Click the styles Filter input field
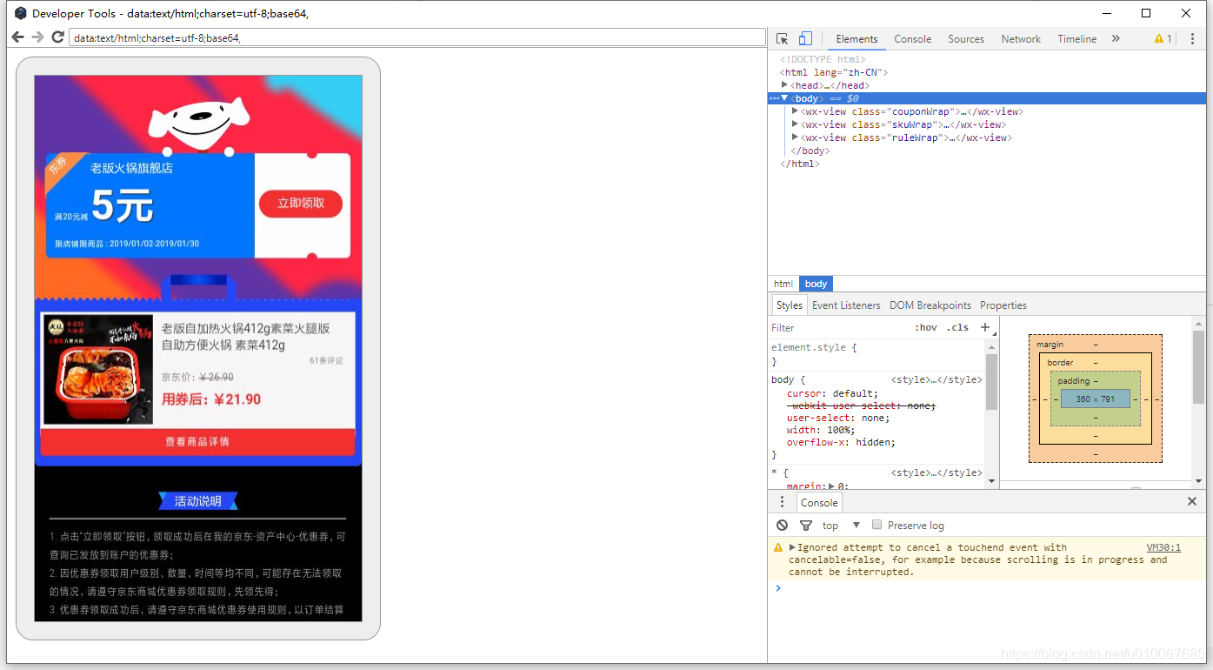 839,328
